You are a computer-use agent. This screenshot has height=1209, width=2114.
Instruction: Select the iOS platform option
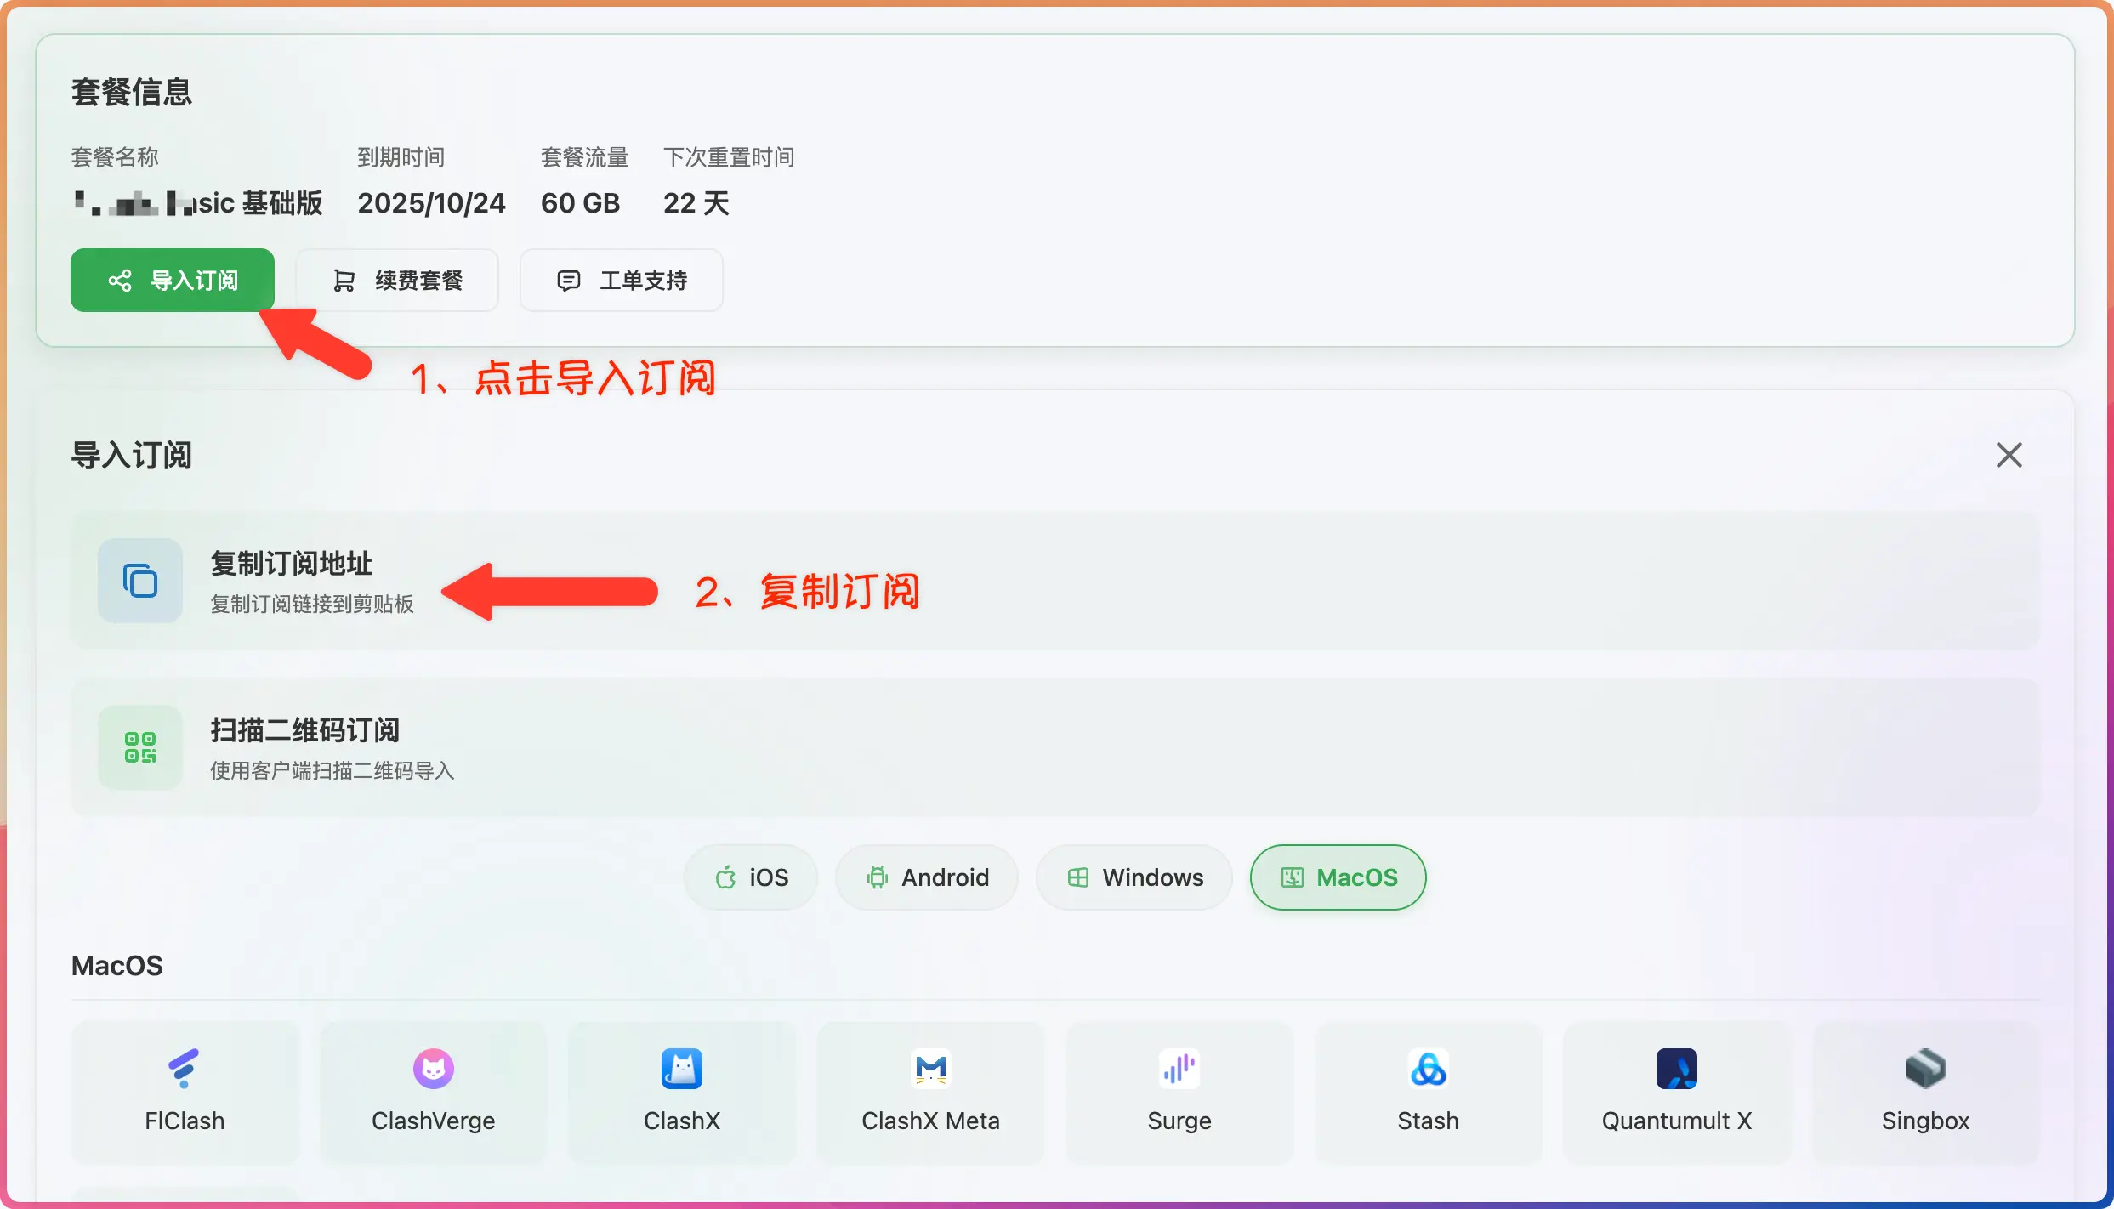(x=750, y=877)
